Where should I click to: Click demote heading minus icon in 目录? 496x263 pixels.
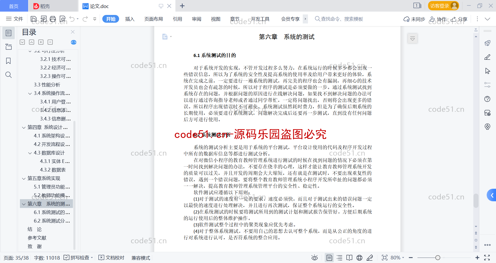[50, 42]
